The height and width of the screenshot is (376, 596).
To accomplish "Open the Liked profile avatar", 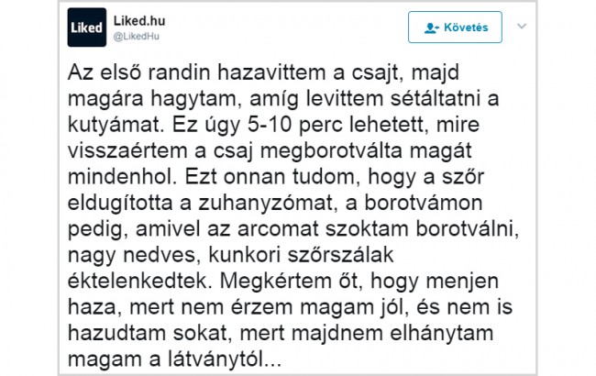I will [x=87, y=28].
